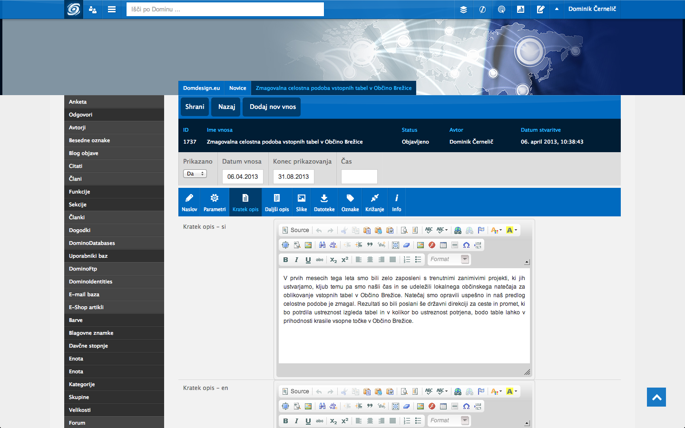Click the Čas input field

[x=359, y=176]
